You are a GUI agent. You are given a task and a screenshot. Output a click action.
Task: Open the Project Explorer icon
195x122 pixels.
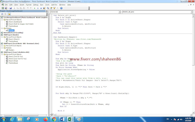click(x=48, y=8)
